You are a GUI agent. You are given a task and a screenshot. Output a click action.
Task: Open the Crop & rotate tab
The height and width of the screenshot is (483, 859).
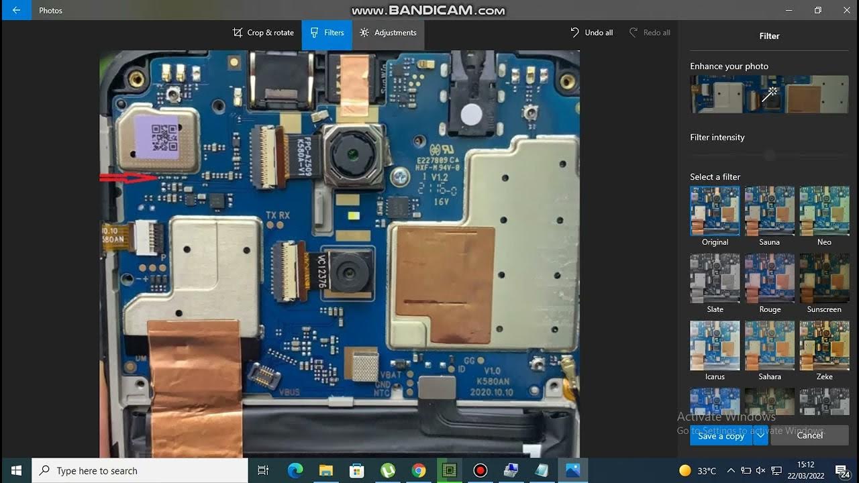tap(263, 33)
